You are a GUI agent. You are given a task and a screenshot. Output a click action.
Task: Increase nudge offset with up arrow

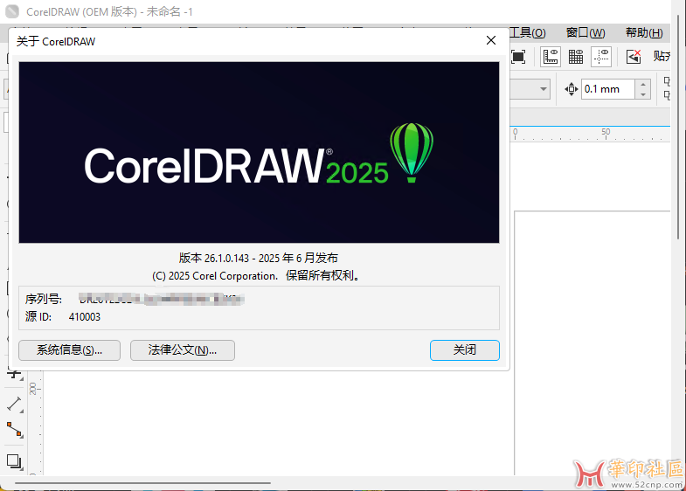(x=643, y=85)
